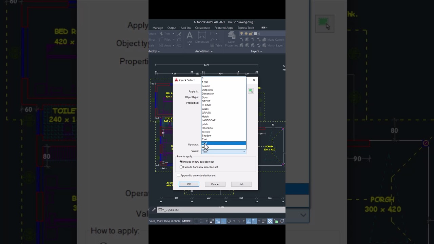
Task: Pick 'LANDSCAP' layer from the list
Action: [x=223, y=120]
